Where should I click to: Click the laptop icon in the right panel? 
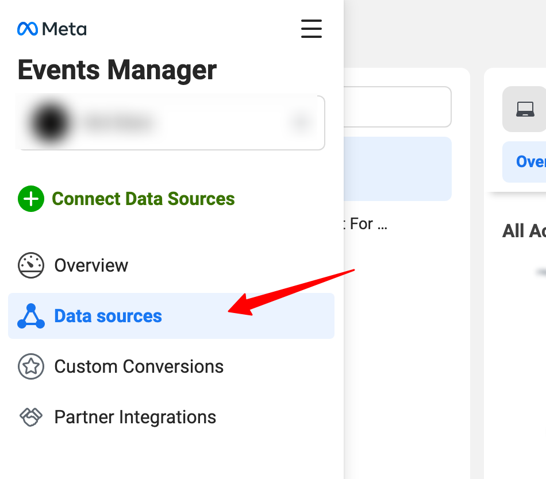[x=525, y=109]
